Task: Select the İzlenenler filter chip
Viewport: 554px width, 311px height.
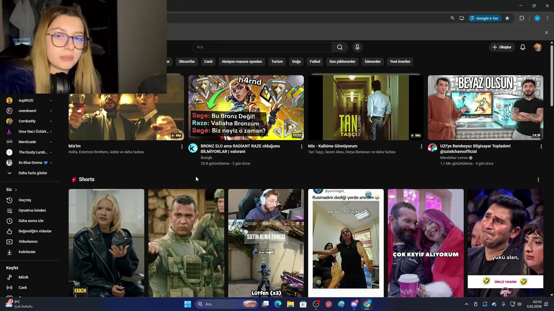Action: tap(373, 61)
